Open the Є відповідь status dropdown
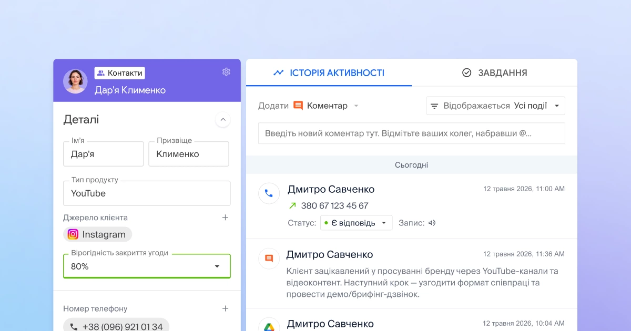The image size is (631, 331). (356, 223)
